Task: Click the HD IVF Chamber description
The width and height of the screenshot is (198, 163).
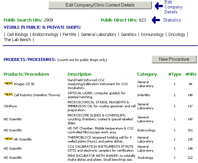Action: 101,130
